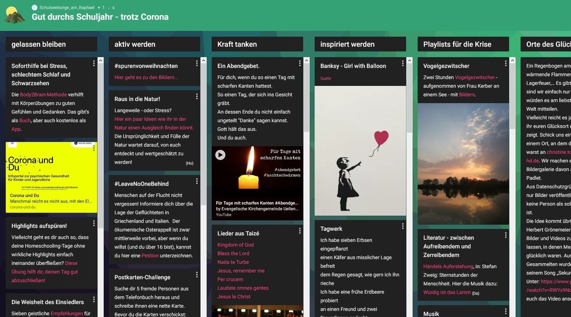Open the Nada te Turbe song link
The image size is (571, 317).
coord(233,262)
